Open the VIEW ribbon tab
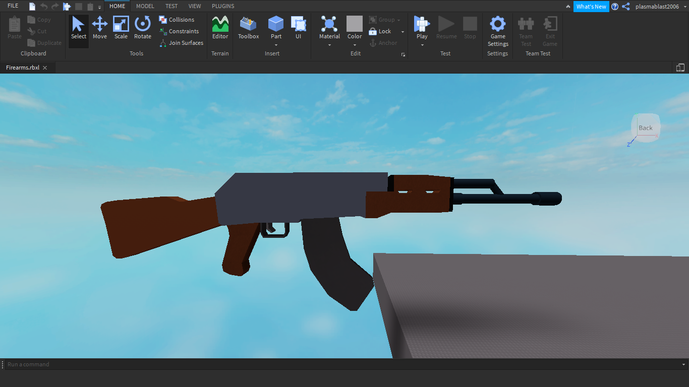The image size is (689, 387). click(195, 6)
